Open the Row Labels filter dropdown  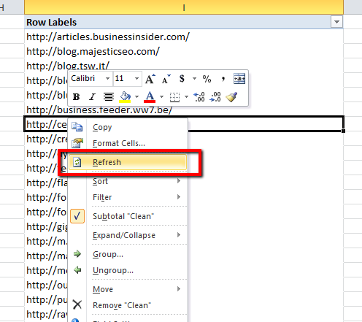tap(336, 22)
